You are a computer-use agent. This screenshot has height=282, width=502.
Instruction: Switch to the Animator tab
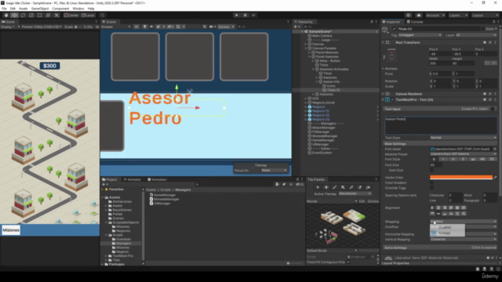coord(133,179)
